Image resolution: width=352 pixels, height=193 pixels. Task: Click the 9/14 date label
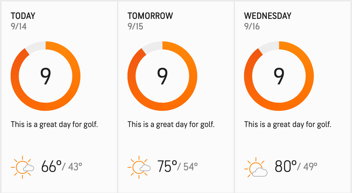pyautogui.click(x=19, y=26)
